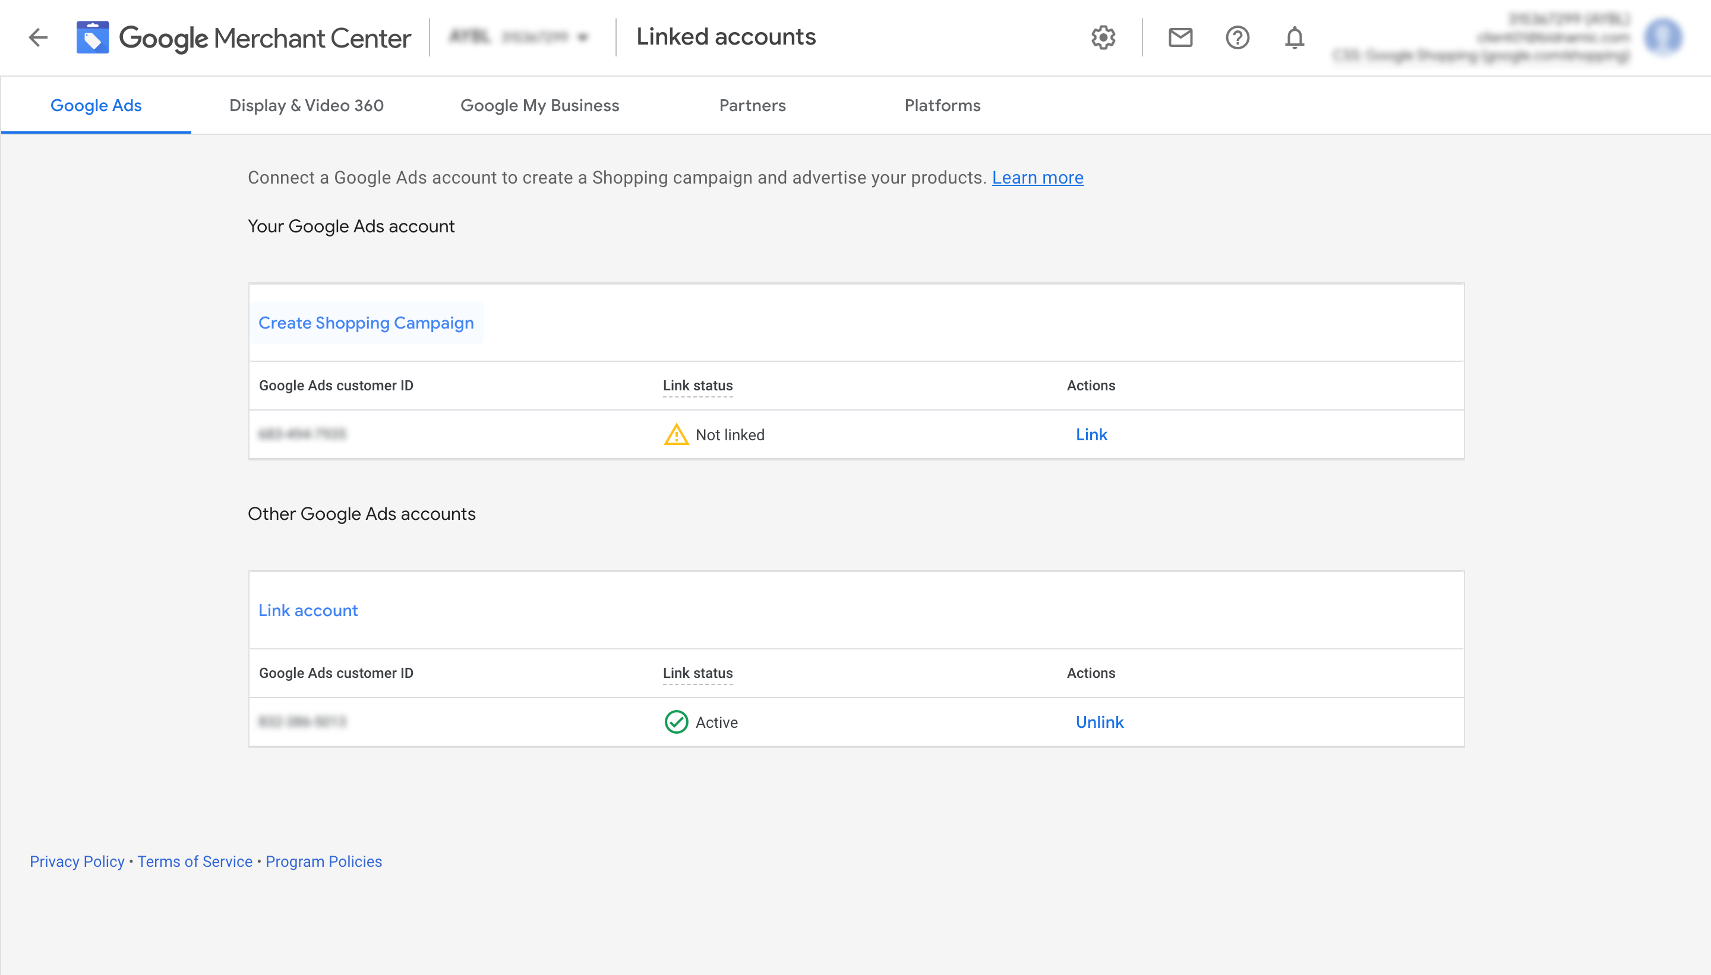Click the Not linked status text
This screenshot has width=1711, height=975.
[730, 436]
